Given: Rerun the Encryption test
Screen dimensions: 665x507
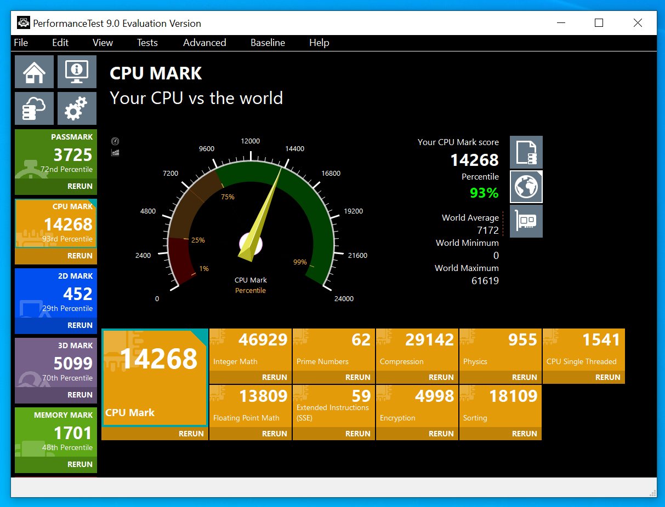Looking at the screenshot, I should 441,434.
